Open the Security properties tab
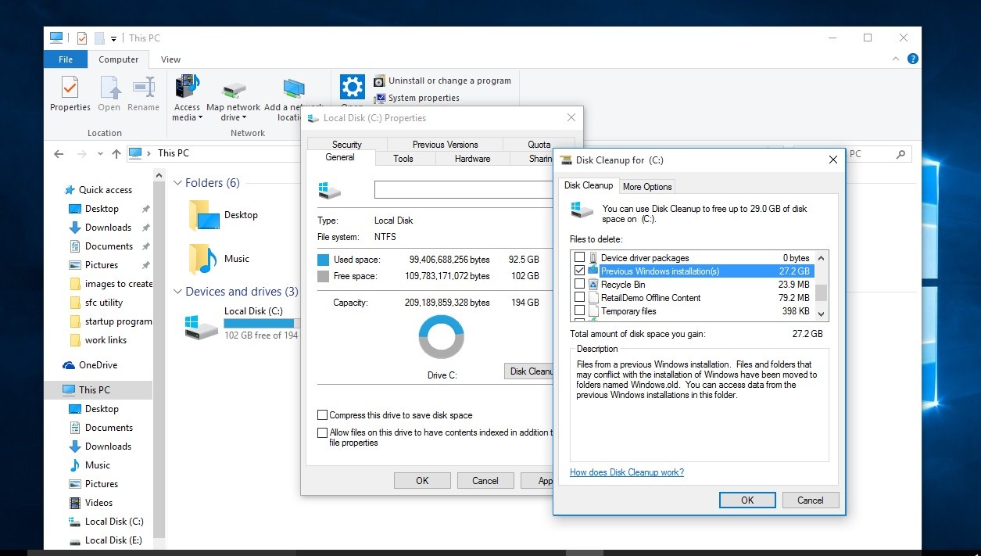Viewport: 981px width, 556px height. pyautogui.click(x=347, y=144)
